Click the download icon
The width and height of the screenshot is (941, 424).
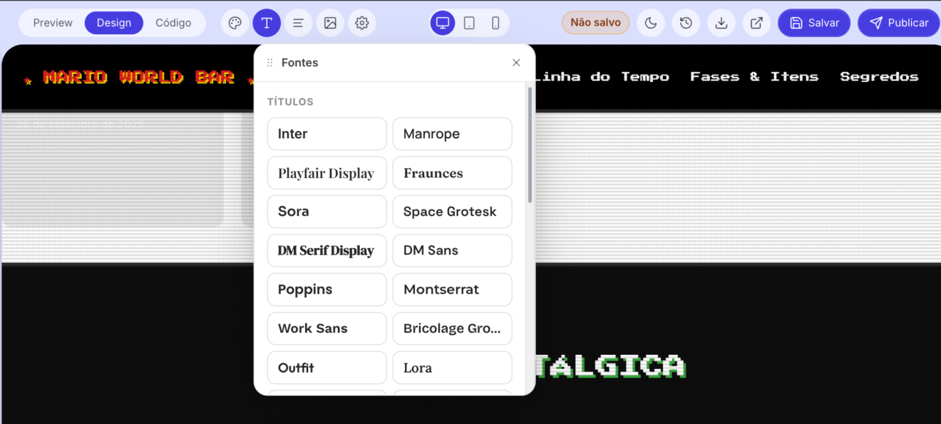(721, 23)
